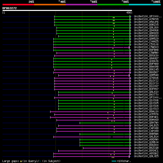
Task: Select the UniRef100_A9QVW0 label
Action: (x=146, y=140)
